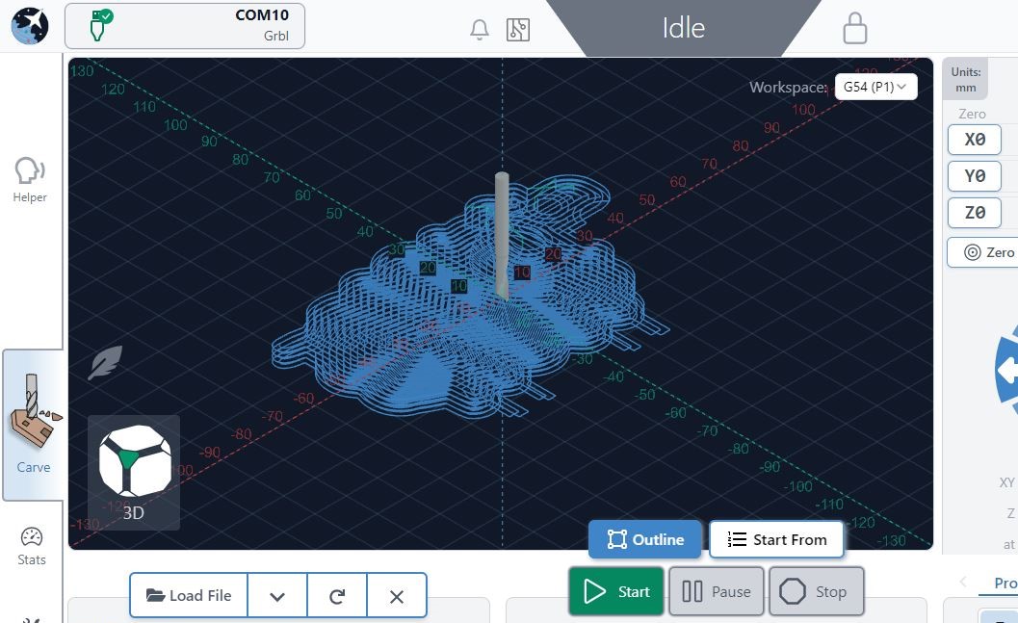
Task: Close the currently loaded file
Action: [x=396, y=596]
